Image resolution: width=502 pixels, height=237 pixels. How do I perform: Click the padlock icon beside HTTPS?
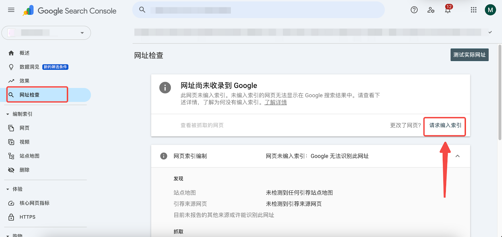point(11,217)
